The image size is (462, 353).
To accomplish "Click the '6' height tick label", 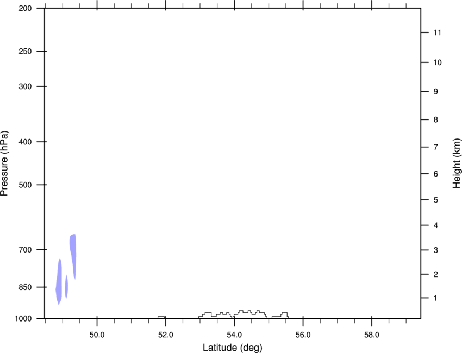I will coord(435,174).
